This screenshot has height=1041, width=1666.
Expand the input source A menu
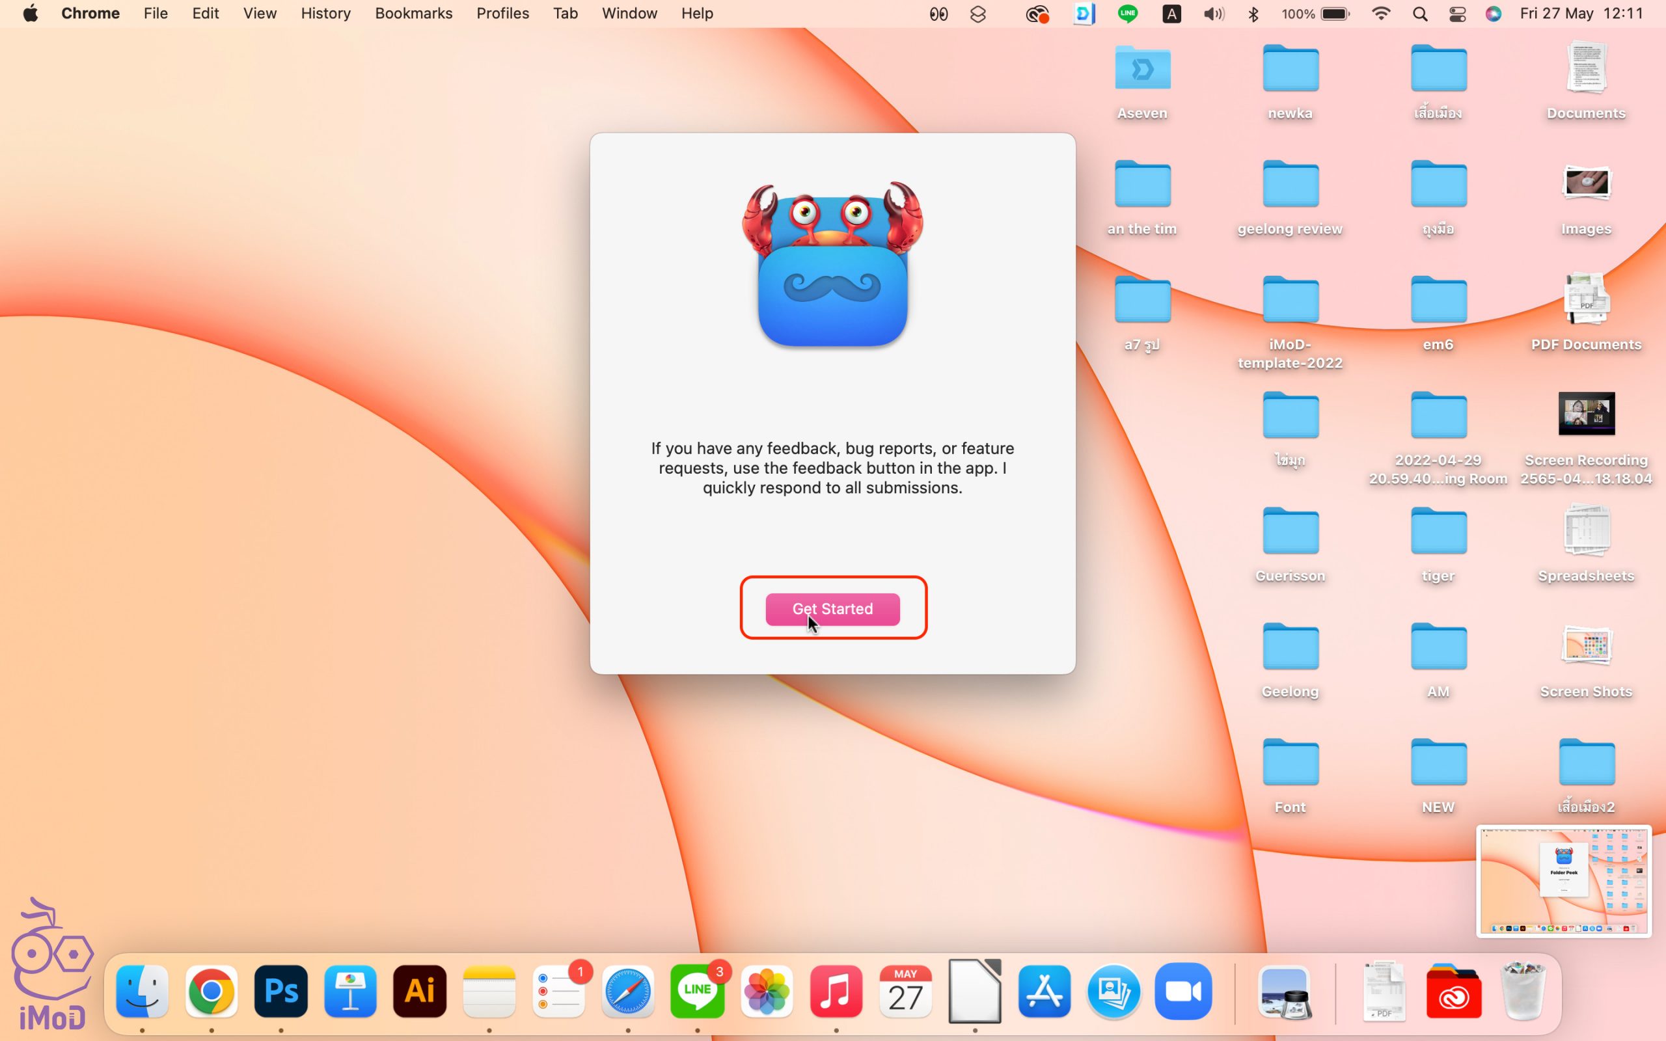pos(1171,14)
